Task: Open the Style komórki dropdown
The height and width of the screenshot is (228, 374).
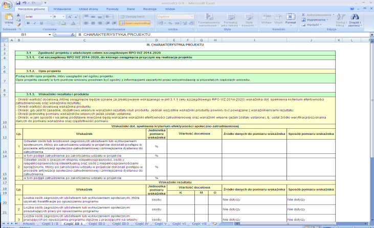Action: [249, 20]
